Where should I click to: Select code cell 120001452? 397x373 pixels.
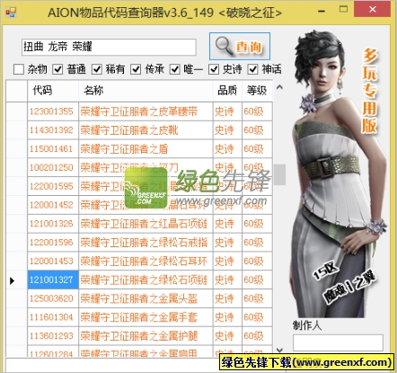(53, 205)
